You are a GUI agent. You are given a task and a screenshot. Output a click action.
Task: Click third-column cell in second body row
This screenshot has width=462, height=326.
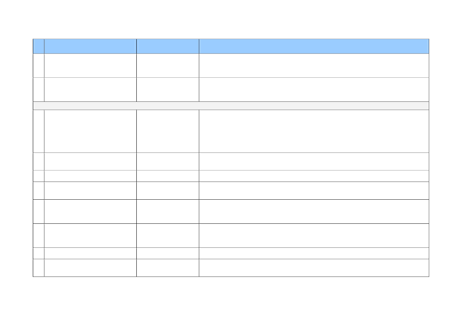(x=168, y=90)
